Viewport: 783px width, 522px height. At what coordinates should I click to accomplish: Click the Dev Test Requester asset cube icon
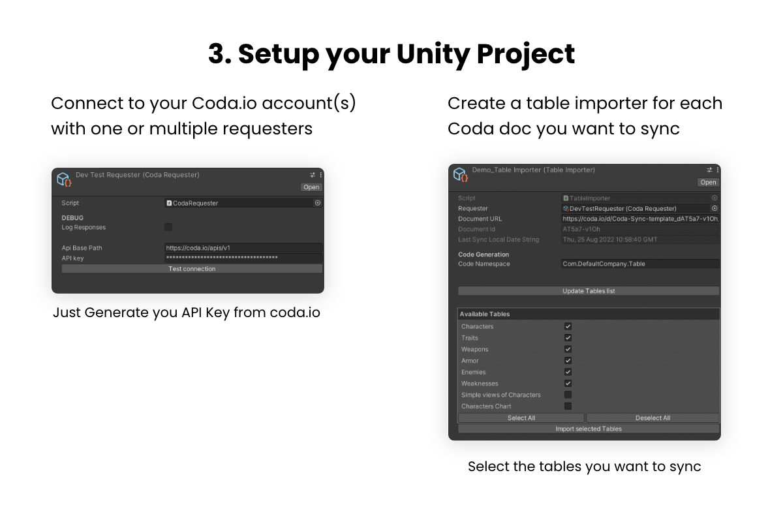(x=64, y=179)
